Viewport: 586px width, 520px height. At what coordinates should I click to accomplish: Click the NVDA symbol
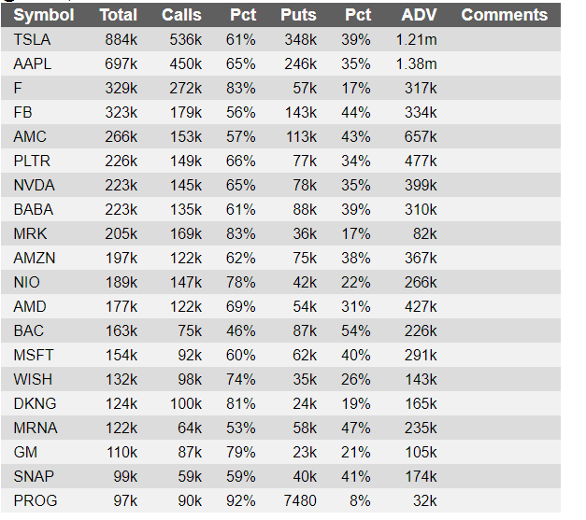tap(34, 185)
